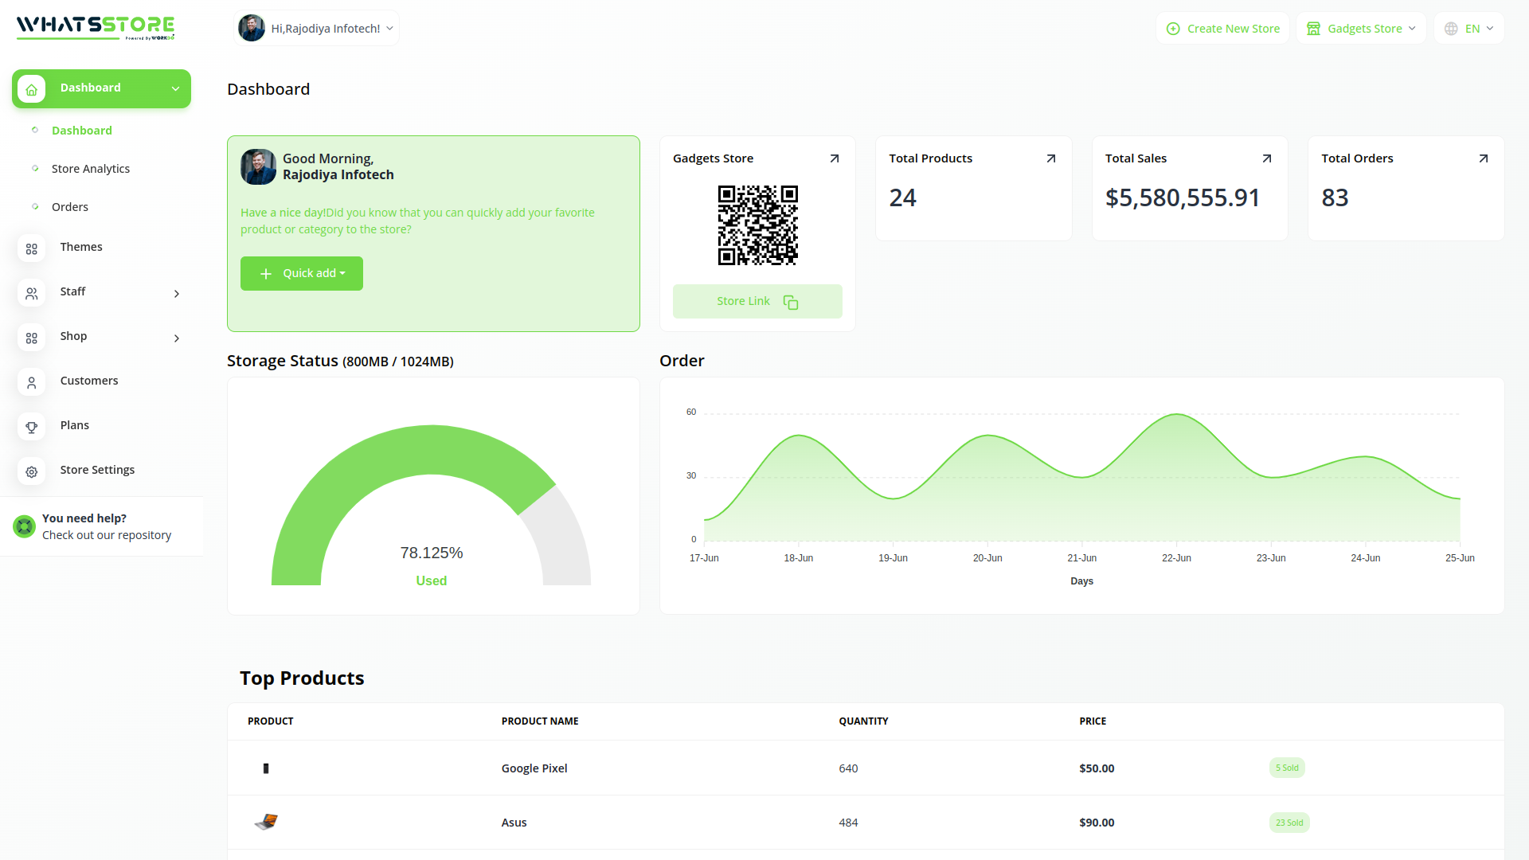Click the Themes grid icon in sidebar
This screenshot has height=860, width=1529.
(x=31, y=248)
